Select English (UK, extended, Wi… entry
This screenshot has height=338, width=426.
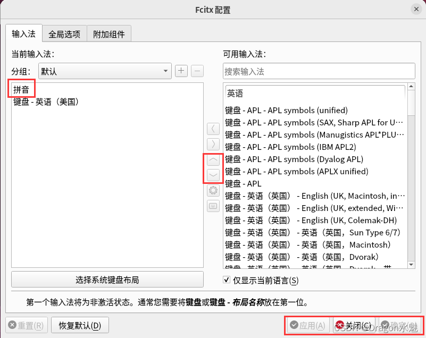click(x=315, y=208)
